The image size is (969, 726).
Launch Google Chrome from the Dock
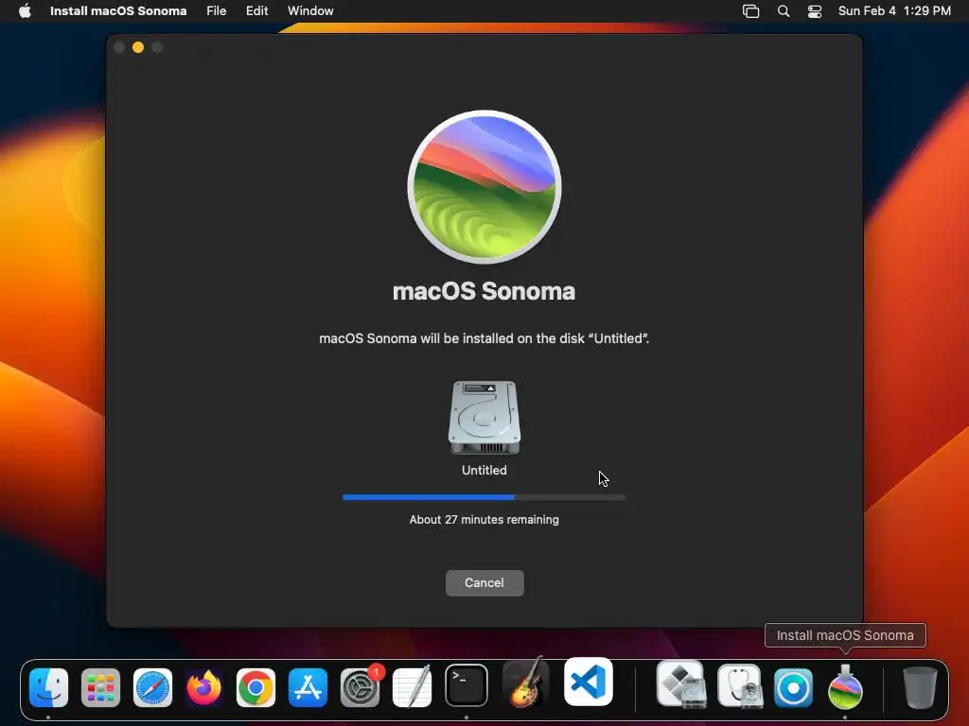(x=255, y=687)
